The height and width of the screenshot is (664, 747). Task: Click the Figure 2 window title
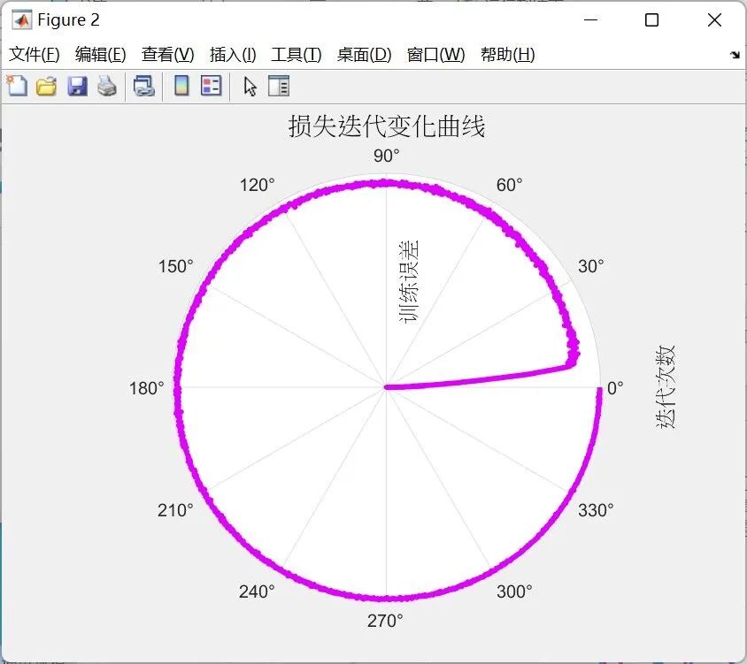(x=68, y=20)
